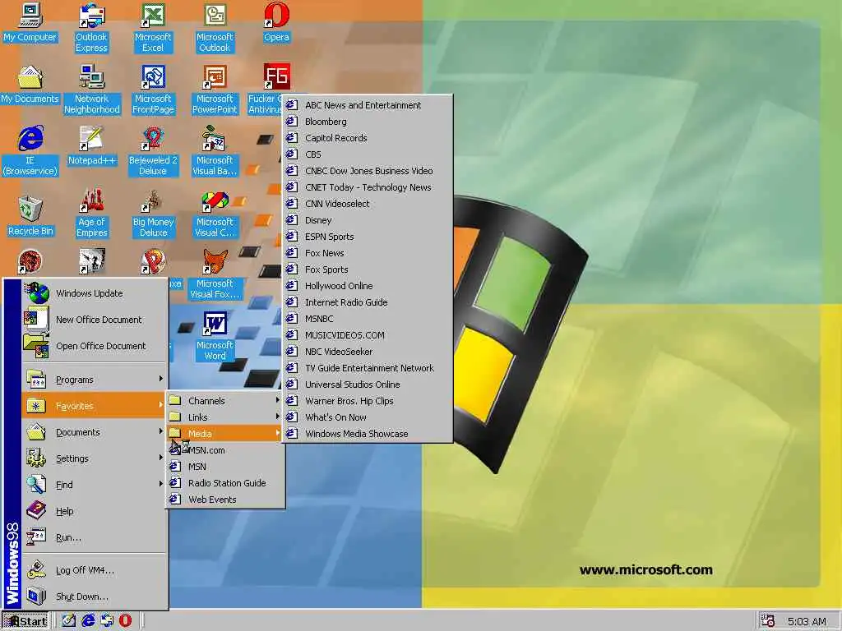Expand the Channels favorites folder
842x631 pixels.
pyautogui.click(x=225, y=401)
